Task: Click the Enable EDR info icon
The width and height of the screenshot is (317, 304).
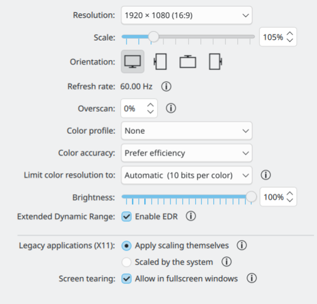Action: (x=191, y=216)
